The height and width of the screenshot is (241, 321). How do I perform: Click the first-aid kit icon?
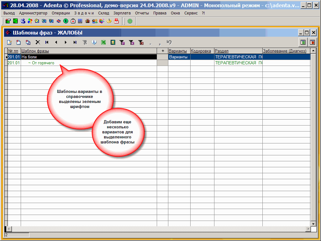73,21
